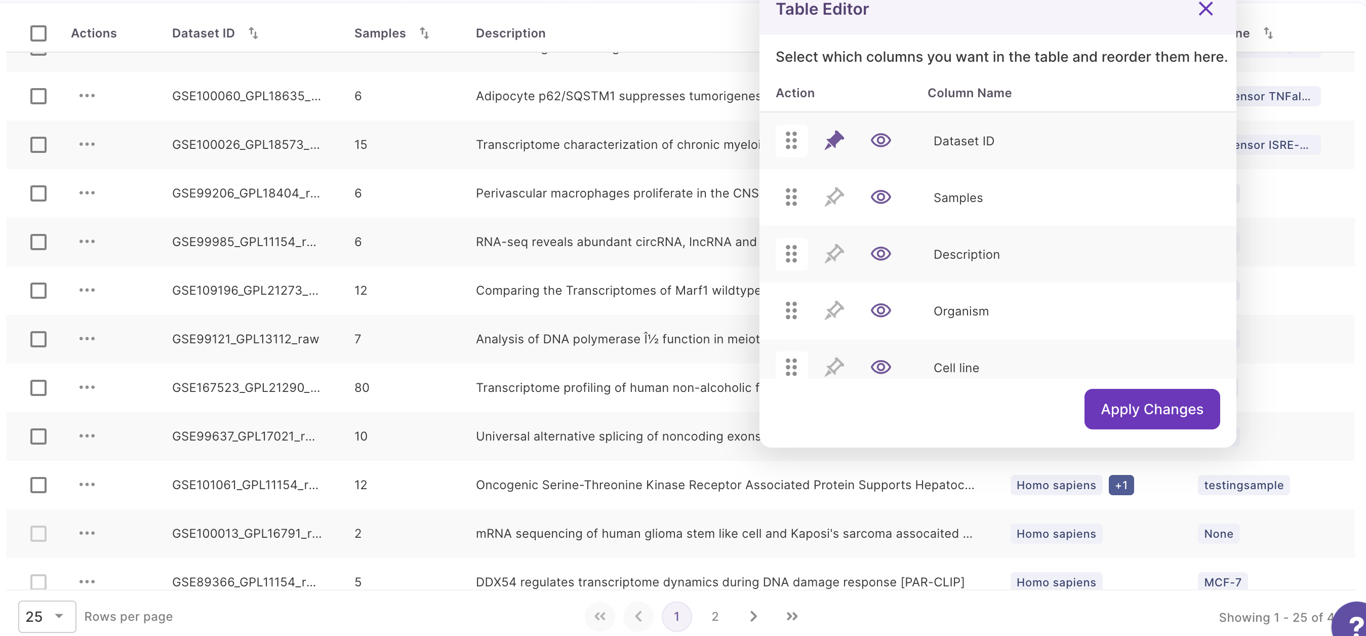Hide the Dataset ID column via eye icon
Screen dimensions: 1366x636
(881, 141)
